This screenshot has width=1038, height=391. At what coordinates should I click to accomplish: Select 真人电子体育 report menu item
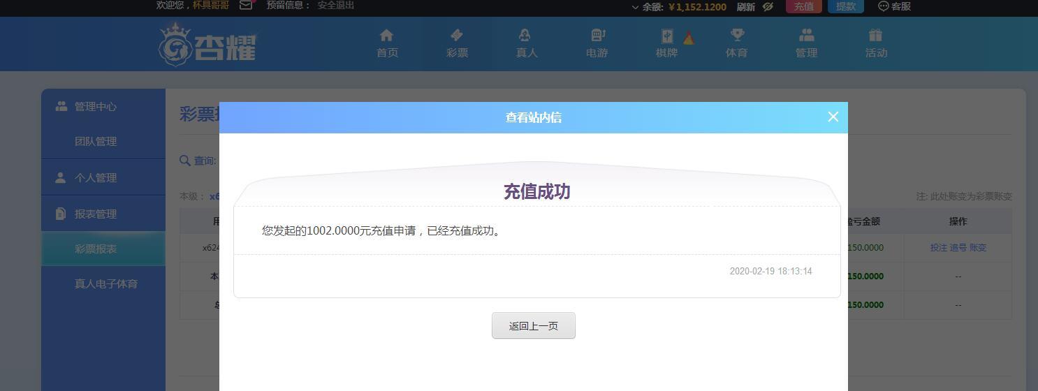click(106, 283)
